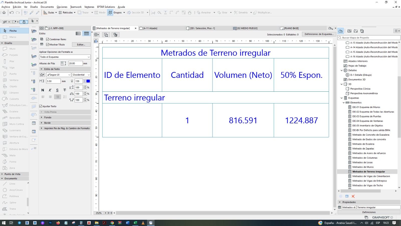
Task: Toggle the Retículas grid snap icon
Action: (60, 13)
